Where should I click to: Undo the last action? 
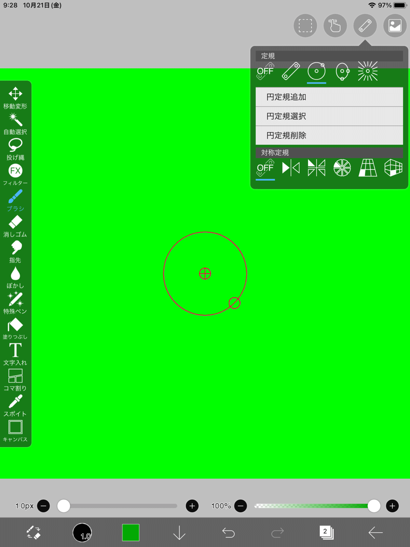coord(228,533)
